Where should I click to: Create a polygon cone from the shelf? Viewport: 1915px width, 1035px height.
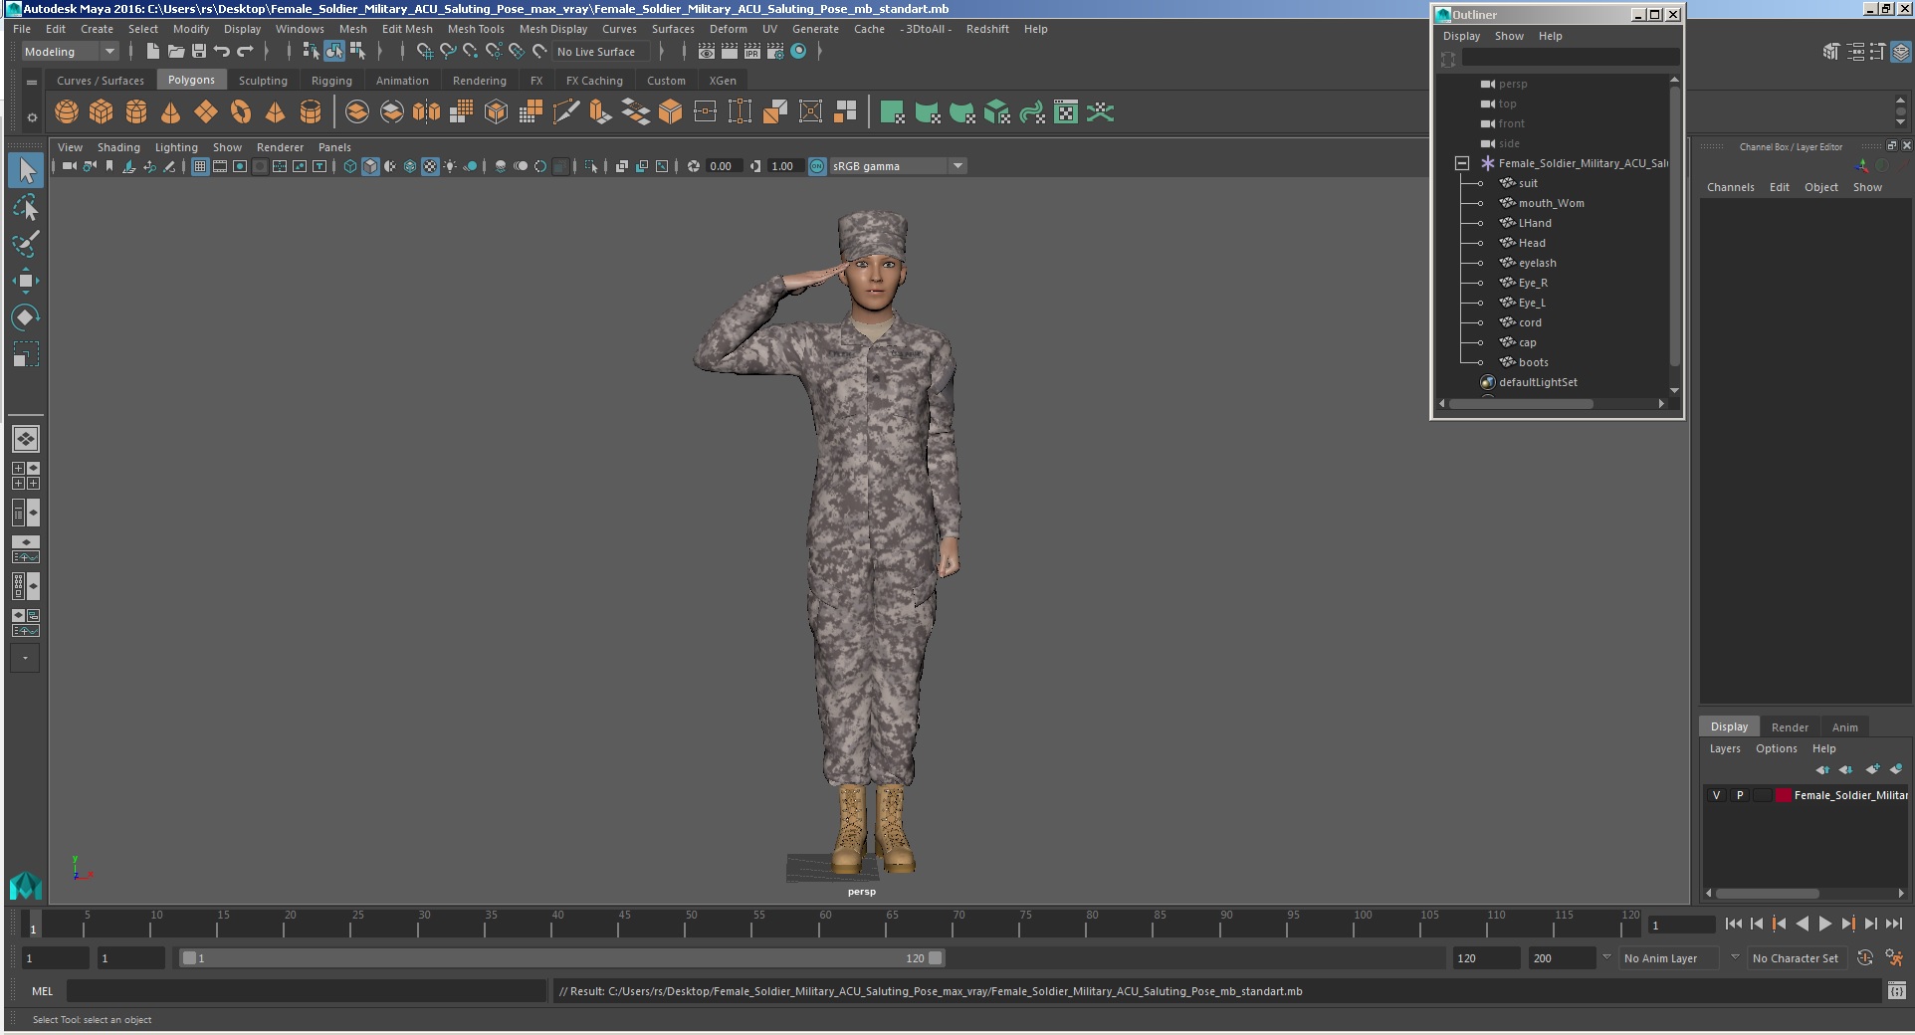[x=171, y=112]
